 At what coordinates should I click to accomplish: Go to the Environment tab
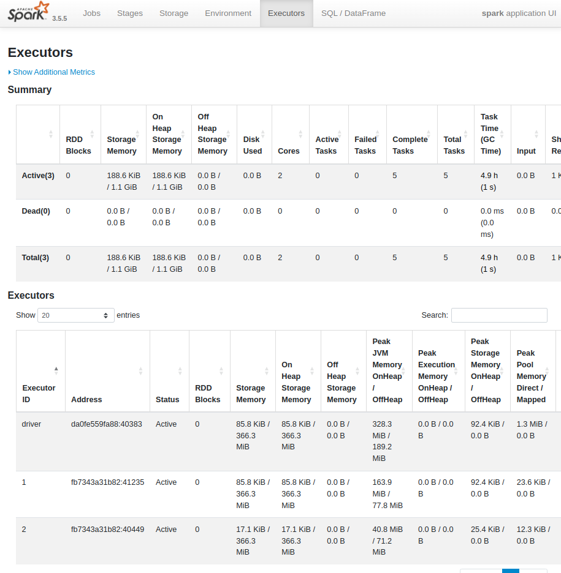[228, 13]
